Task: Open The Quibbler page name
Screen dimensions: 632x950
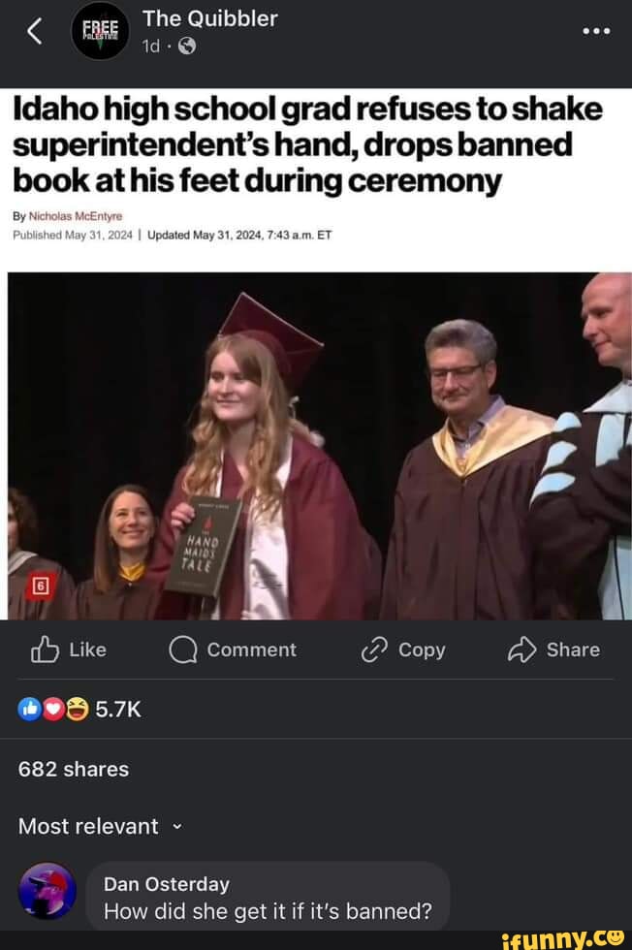Action: [x=209, y=18]
